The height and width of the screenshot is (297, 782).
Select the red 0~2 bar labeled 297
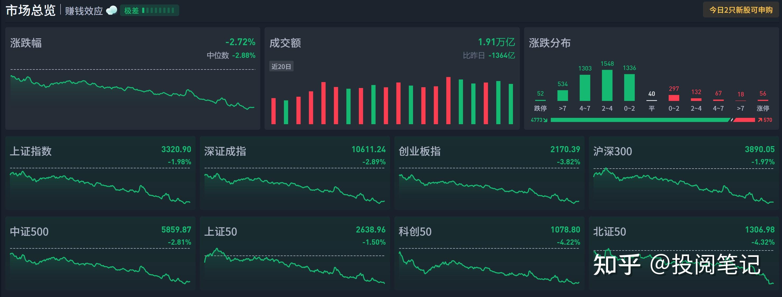(x=674, y=98)
